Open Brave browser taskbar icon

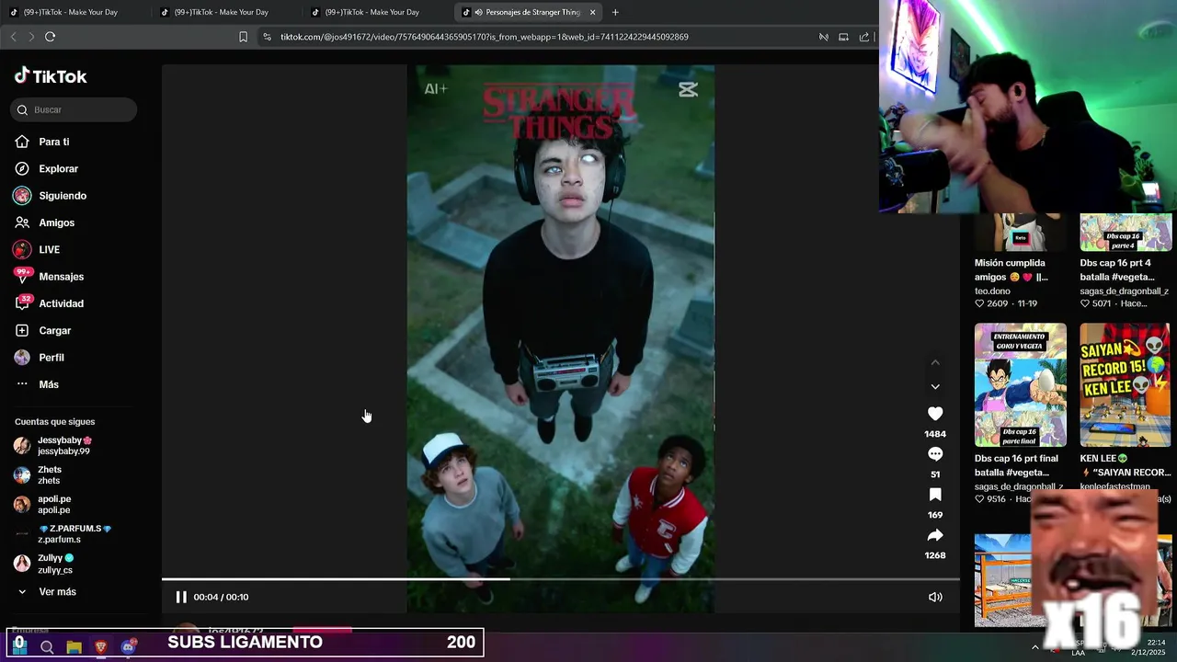(101, 647)
